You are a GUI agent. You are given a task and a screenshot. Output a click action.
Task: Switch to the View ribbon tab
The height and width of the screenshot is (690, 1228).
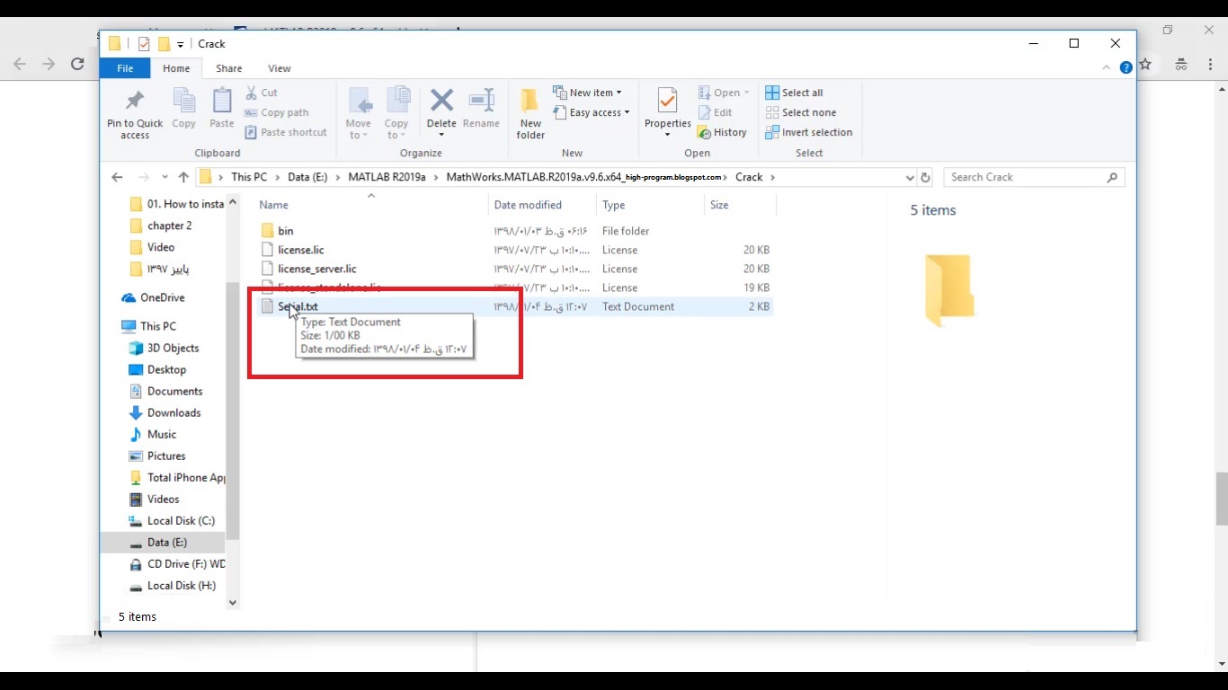pos(279,68)
